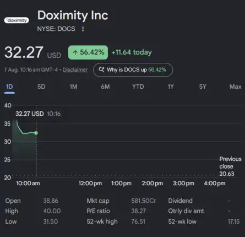
Task: Click the Qtrly div amt label
Action: (186, 211)
